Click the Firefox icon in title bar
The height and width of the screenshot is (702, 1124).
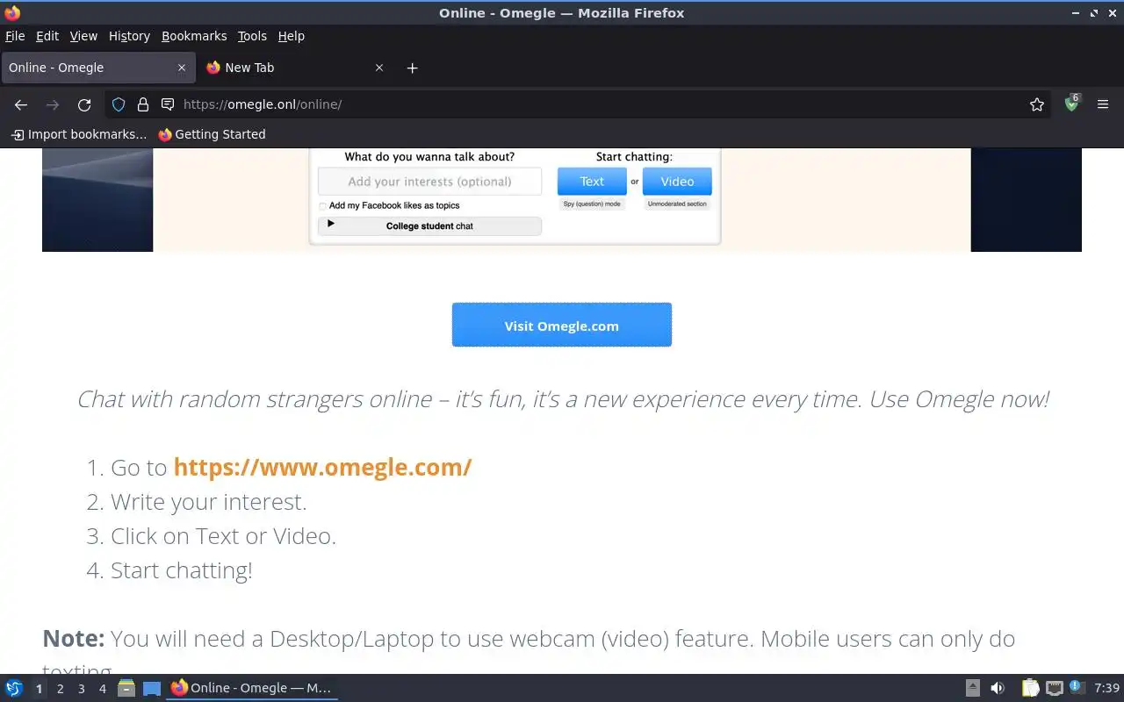point(12,12)
